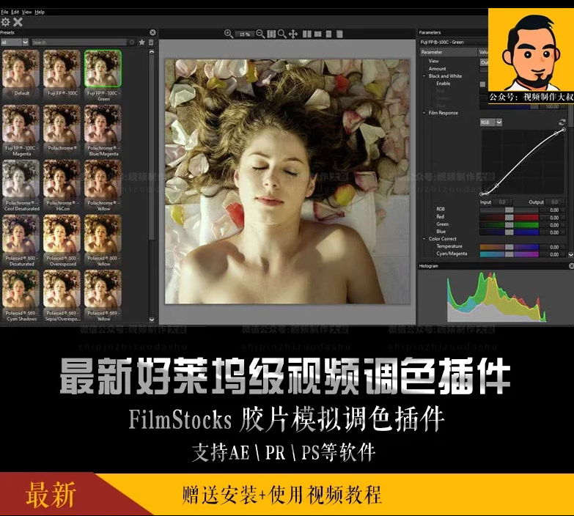Adjust the Temperature slider

[x=509, y=247]
